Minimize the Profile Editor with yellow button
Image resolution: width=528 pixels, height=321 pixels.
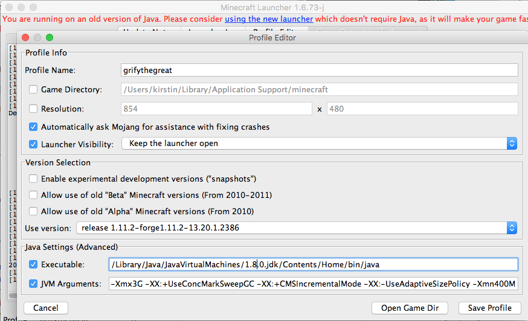(x=39, y=37)
